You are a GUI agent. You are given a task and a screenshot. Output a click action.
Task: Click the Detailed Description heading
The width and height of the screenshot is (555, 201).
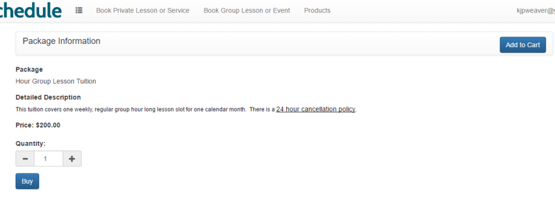click(x=48, y=98)
